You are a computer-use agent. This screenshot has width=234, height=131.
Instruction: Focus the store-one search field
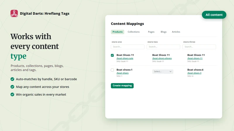128,47
